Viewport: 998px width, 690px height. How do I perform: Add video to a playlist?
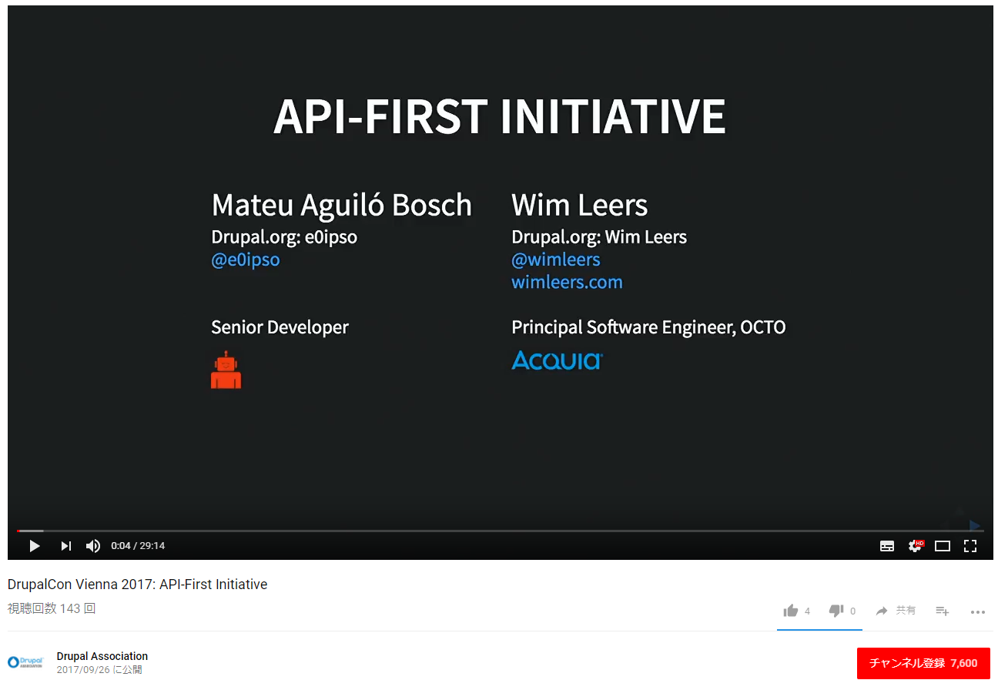(x=943, y=611)
